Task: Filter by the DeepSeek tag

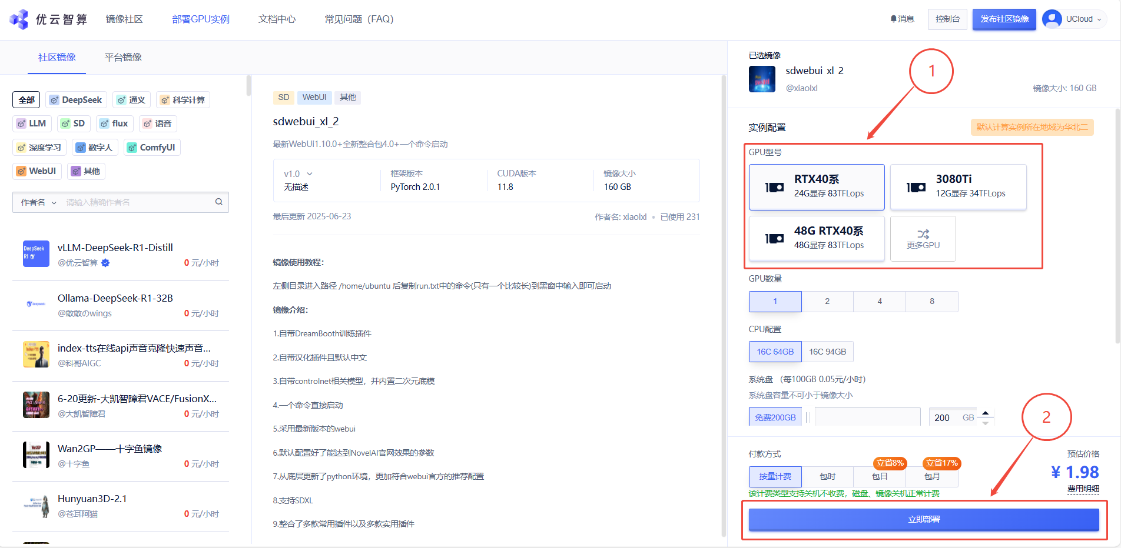Action: tap(77, 100)
